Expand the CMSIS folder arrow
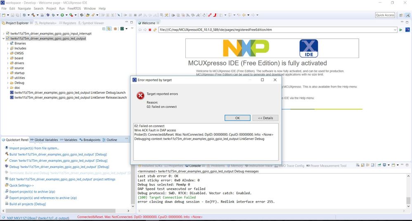 click(7, 53)
